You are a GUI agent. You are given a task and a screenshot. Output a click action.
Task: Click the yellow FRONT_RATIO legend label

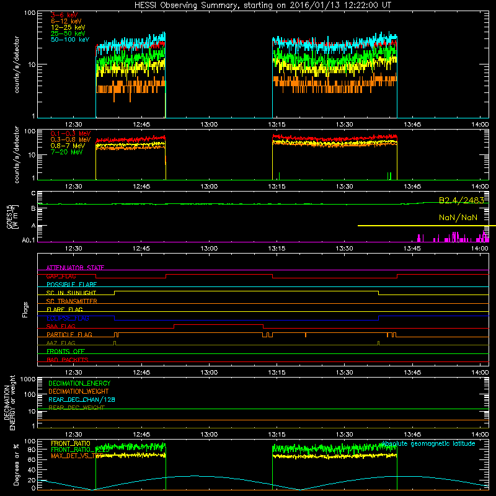[71, 443]
